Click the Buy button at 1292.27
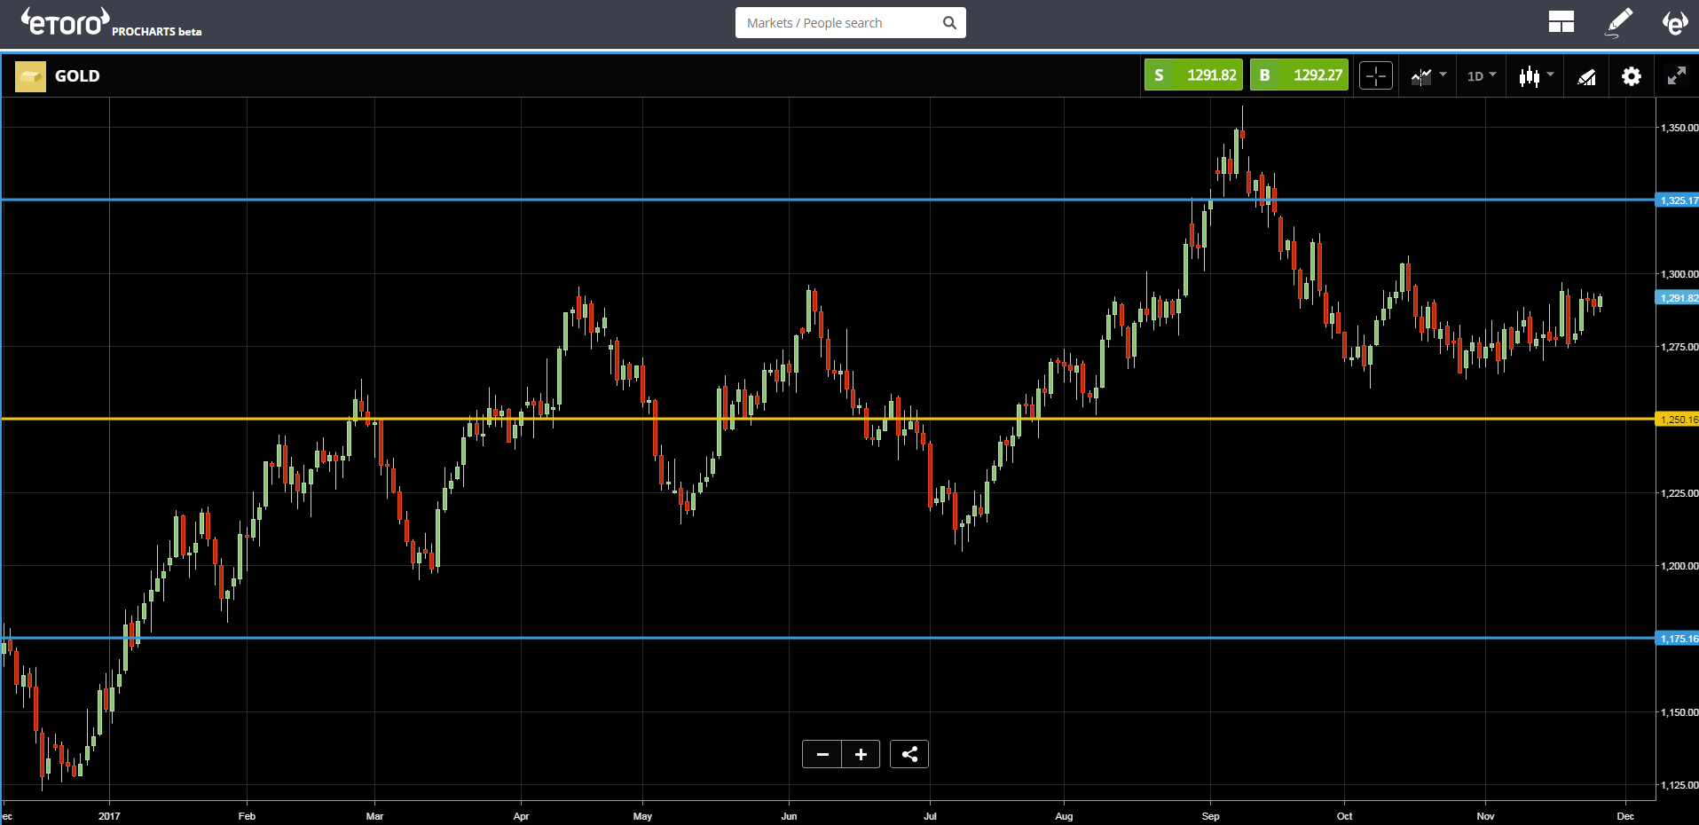This screenshot has height=825, width=1699. 1300,75
